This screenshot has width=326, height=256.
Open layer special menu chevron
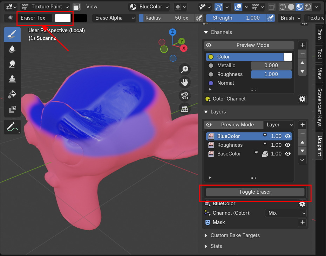pos(303,160)
